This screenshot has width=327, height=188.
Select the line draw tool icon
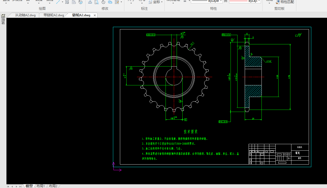(x=58, y=2)
